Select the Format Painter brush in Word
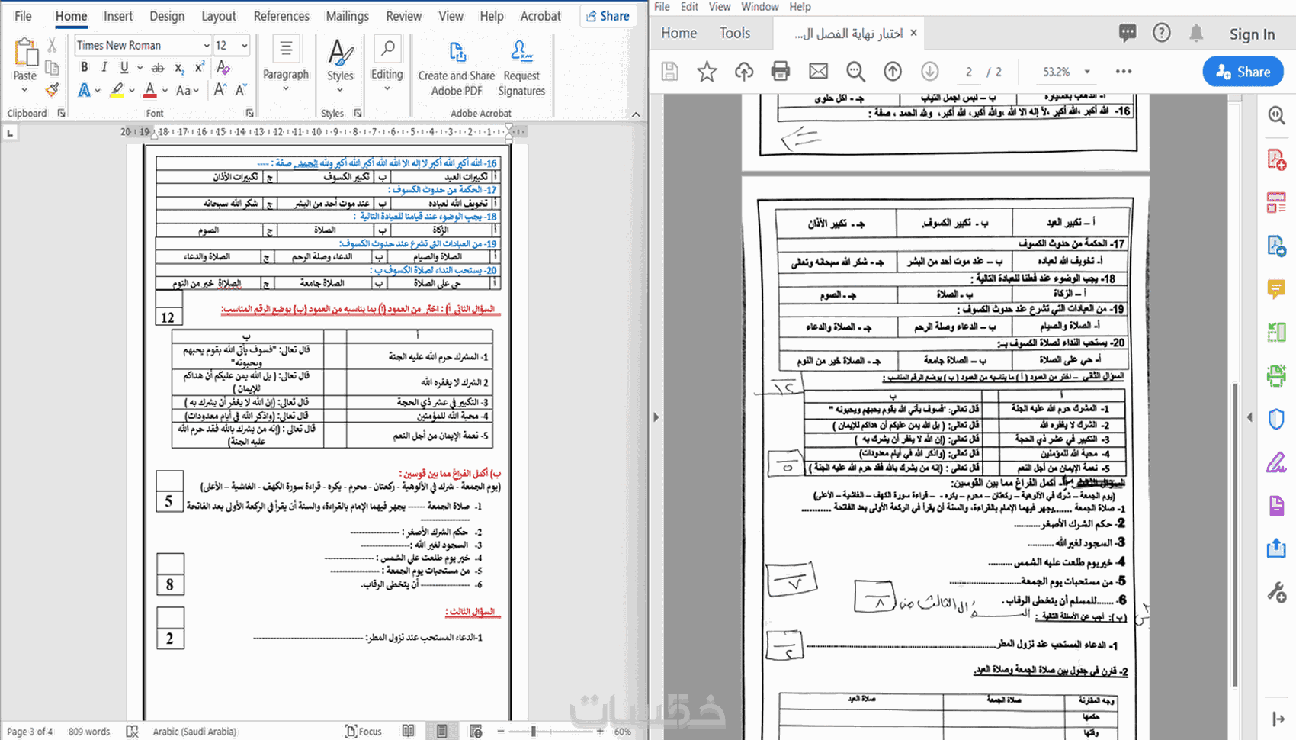Screen dimensions: 1296x740 pyautogui.click(x=52, y=90)
